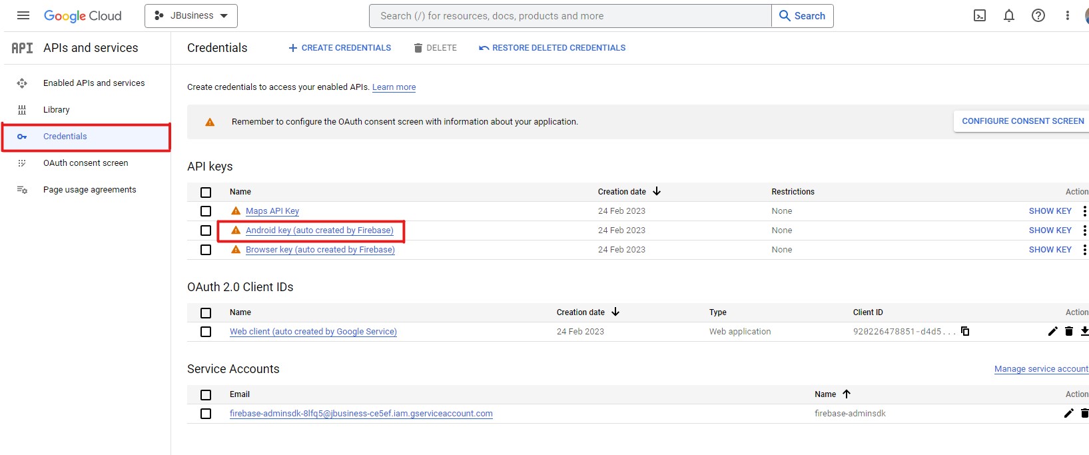This screenshot has width=1089, height=455.
Task: Open the JBusiness project selector dropdown
Action: click(191, 16)
